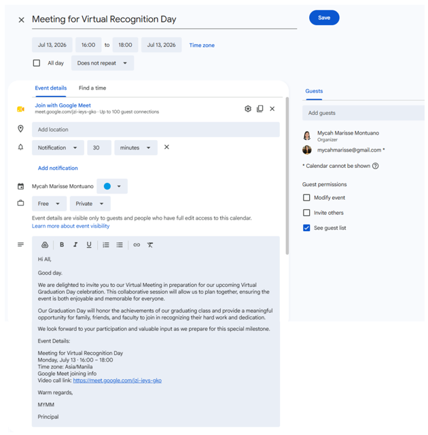Insert link in the description toolbar
Screen dimensions: 428x435
pyautogui.click(x=137, y=245)
